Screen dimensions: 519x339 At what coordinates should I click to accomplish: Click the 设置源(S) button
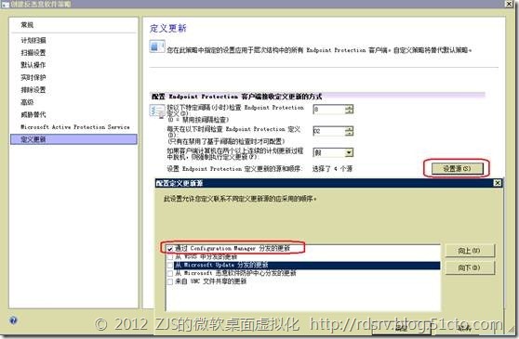click(457, 168)
